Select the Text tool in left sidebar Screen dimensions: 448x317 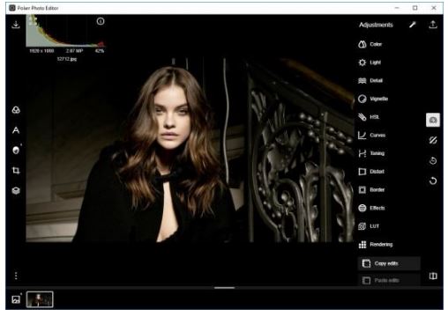pyautogui.click(x=16, y=130)
